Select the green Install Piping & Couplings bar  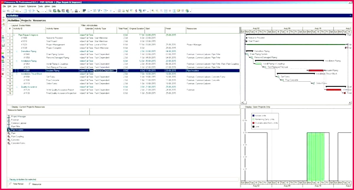258,64
